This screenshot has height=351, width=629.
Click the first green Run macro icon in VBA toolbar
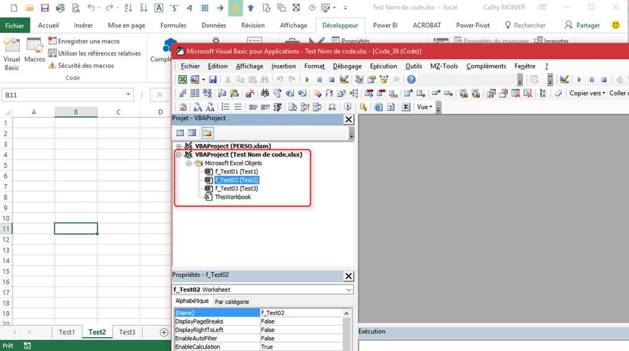307,80
